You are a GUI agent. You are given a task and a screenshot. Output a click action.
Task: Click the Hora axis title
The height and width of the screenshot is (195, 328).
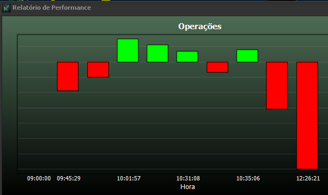pos(188,187)
